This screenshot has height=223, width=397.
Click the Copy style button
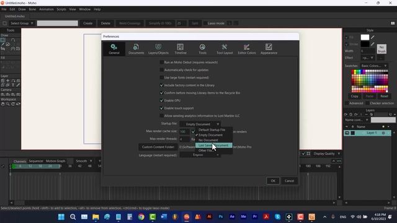pyautogui.click(x=354, y=97)
